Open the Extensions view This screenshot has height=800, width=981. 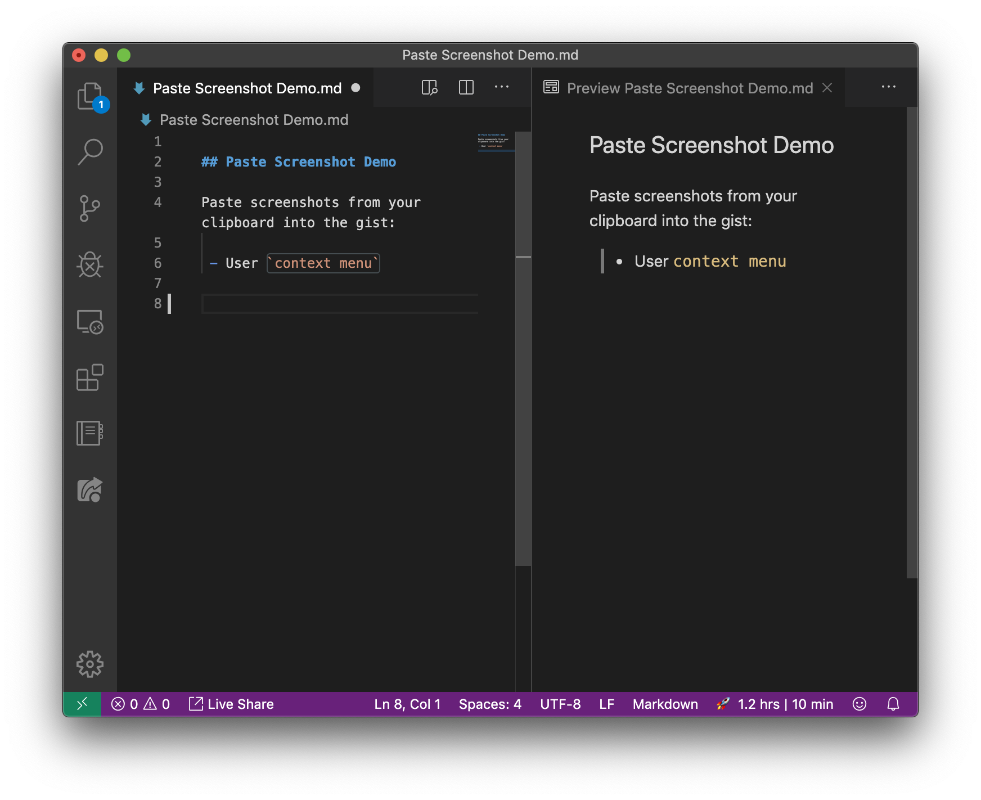pos(90,377)
